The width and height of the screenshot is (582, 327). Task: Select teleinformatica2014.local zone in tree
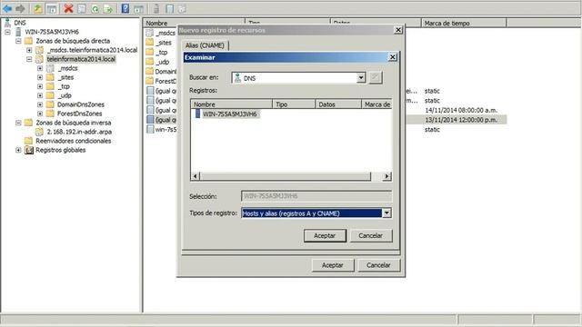(x=81, y=59)
